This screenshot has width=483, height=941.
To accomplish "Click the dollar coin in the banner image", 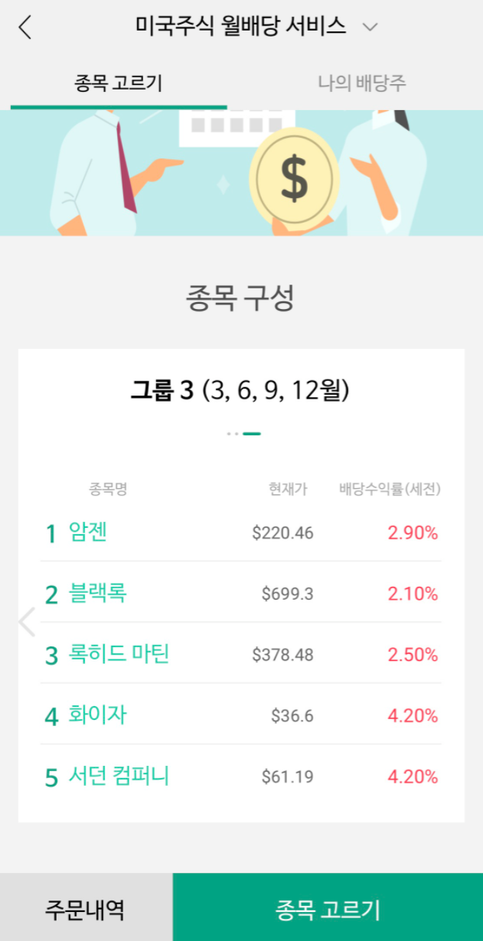I will 294,177.
